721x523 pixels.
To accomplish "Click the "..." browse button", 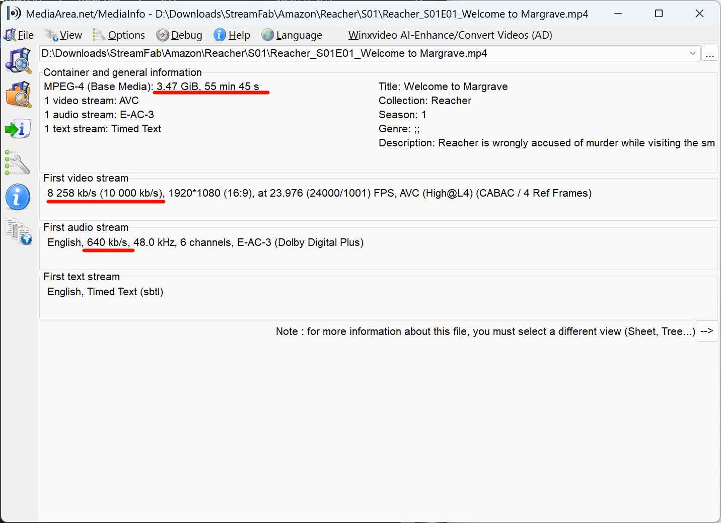I will click(710, 54).
